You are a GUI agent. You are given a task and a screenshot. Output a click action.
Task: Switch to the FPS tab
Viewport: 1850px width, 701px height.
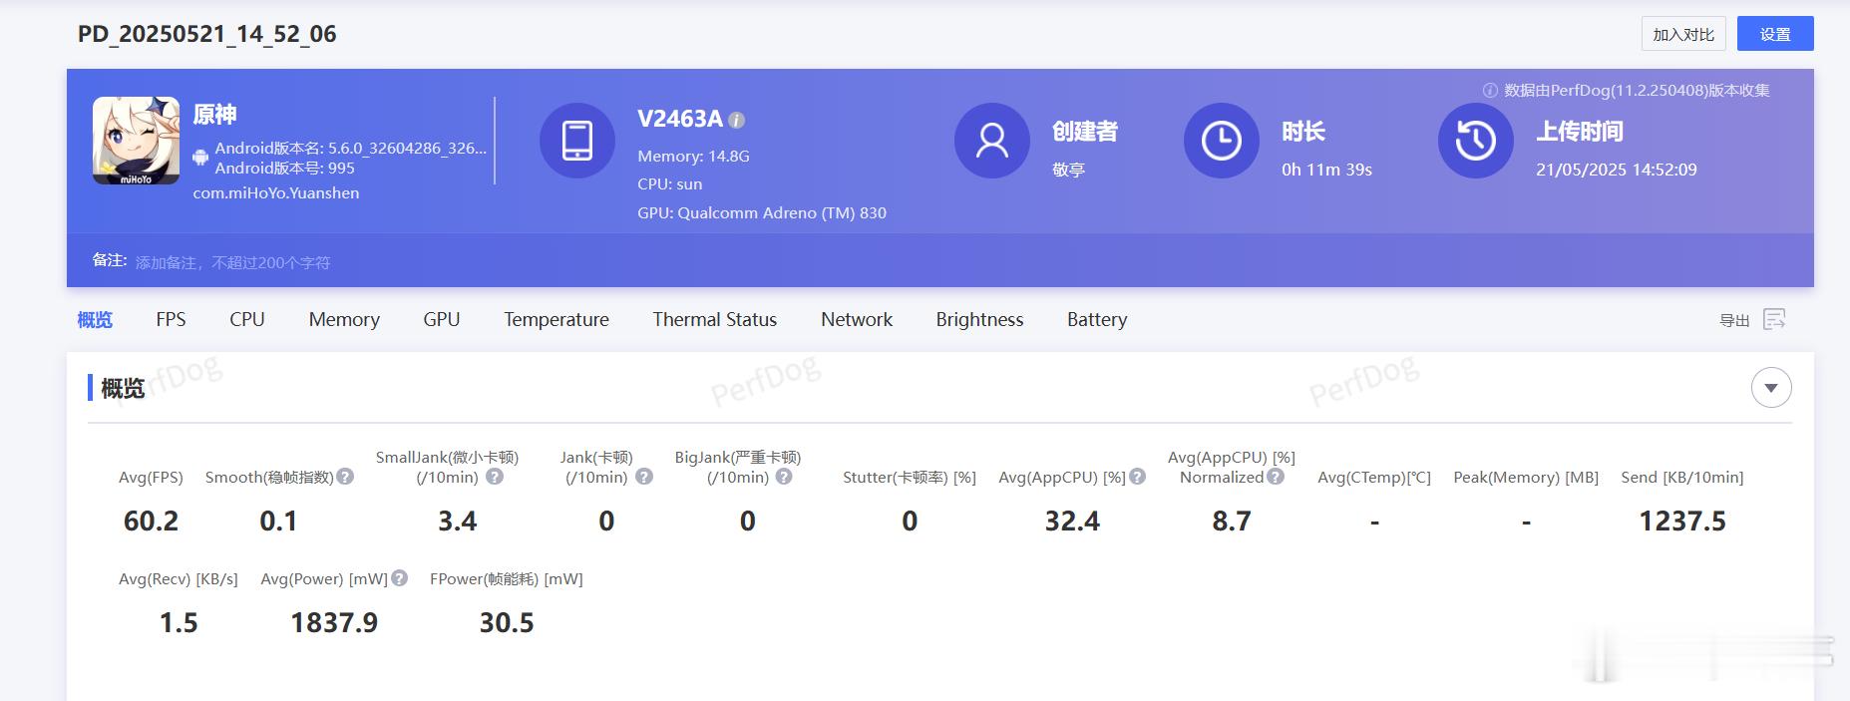pyautogui.click(x=171, y=319)
